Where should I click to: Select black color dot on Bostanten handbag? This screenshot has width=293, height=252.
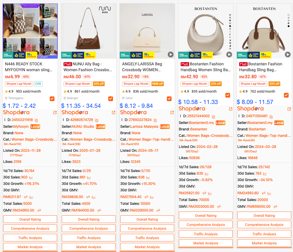coord(289,26)
